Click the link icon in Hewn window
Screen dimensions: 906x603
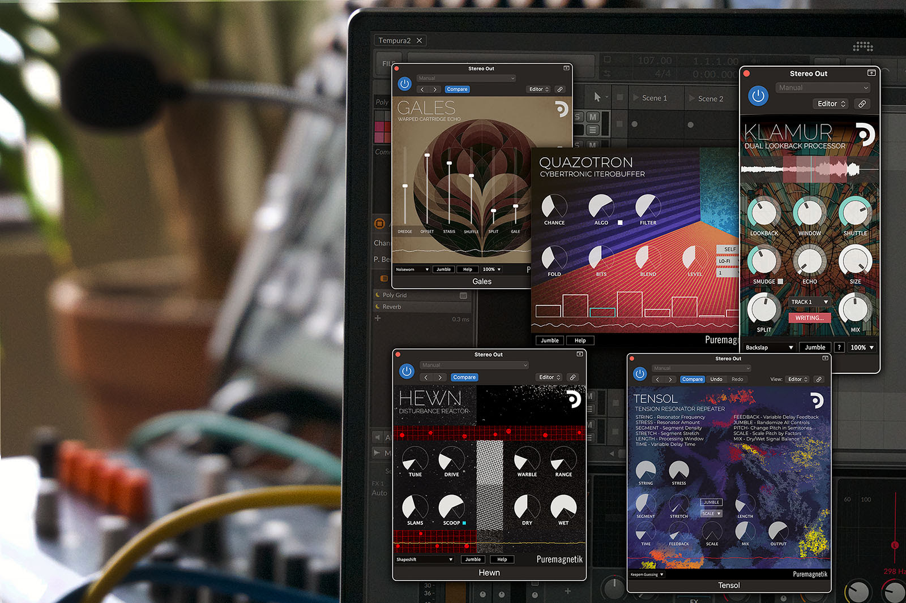(572, 377)
